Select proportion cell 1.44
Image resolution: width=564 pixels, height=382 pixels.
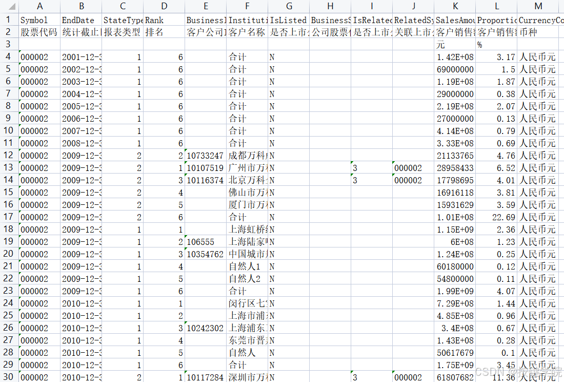496,303
